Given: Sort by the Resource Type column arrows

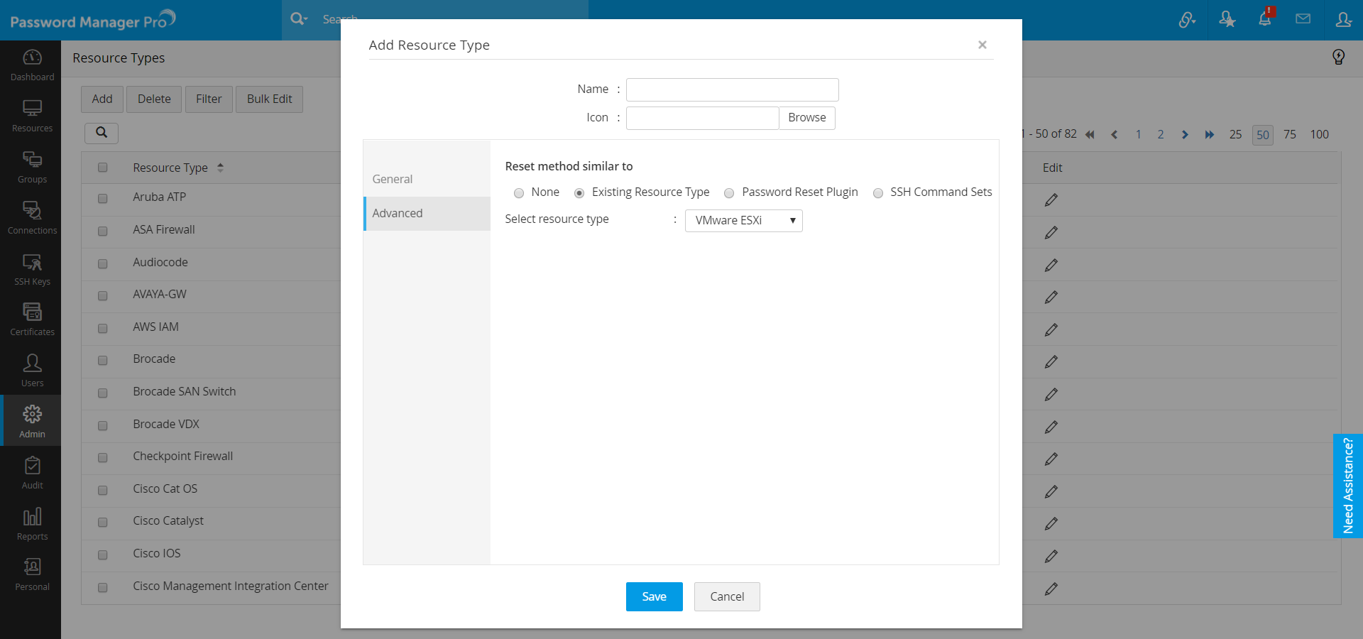Looking at the screenshot, I should coord(220,168).
